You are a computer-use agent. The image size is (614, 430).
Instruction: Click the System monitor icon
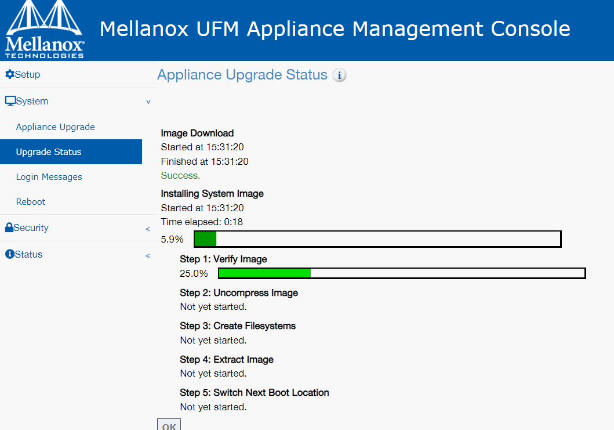tap(10, 101)
